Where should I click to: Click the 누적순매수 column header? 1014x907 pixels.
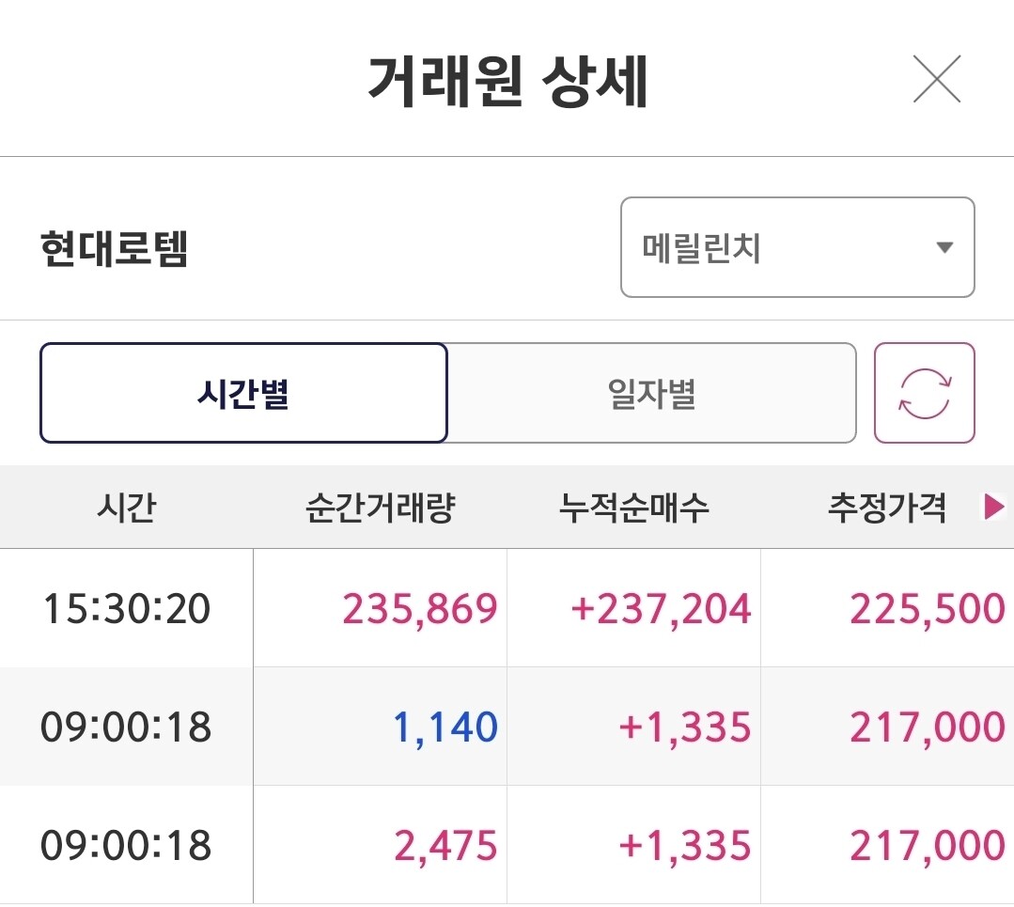(x=633, y=508)
